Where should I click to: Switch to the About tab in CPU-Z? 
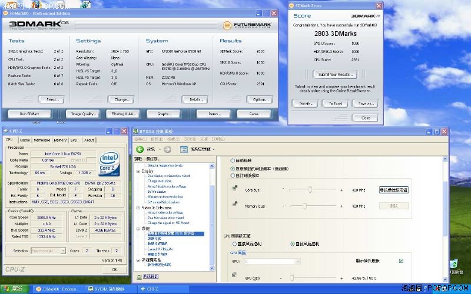click(x=89, y=140)
